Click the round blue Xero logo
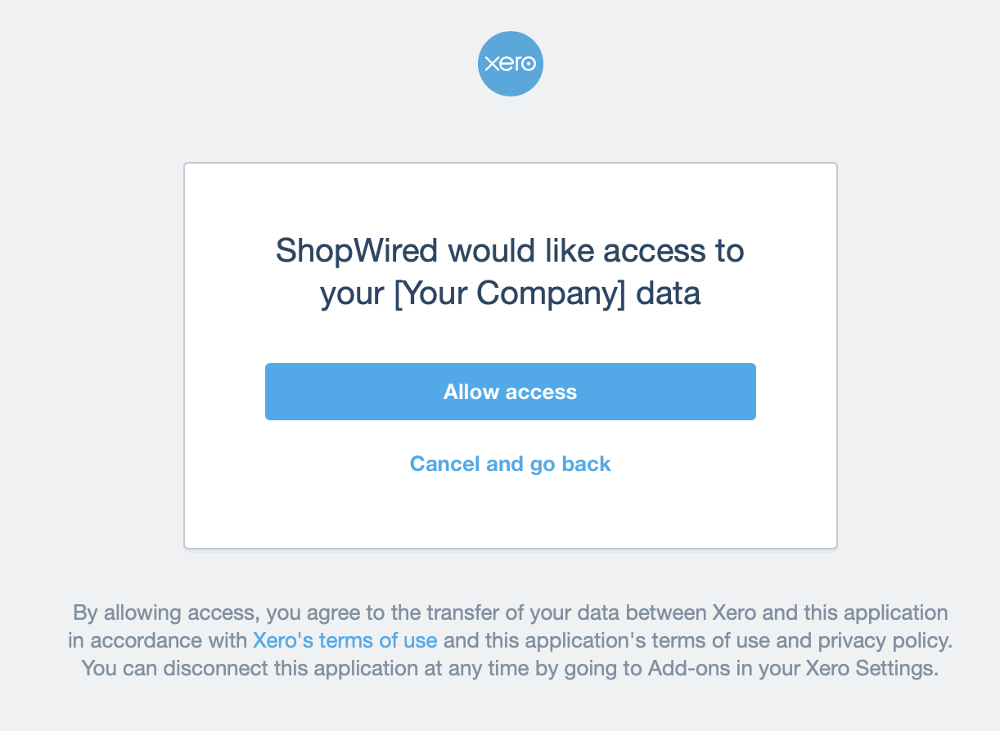This screenshot has height=731, width=1000. click(511, 64)
